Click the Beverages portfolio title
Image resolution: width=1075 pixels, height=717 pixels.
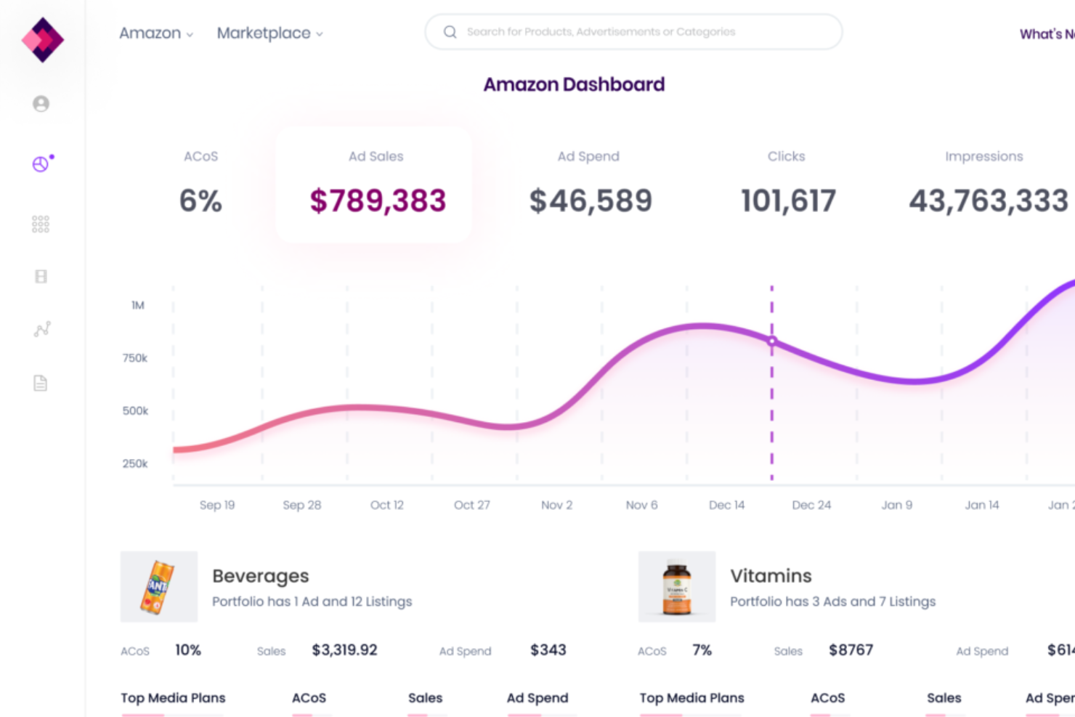(260, 575)
